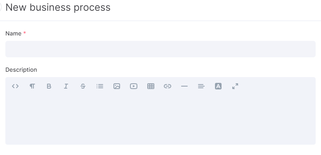Screen dimensions: 321x155
Task: Expand the editor to fullscreen
Action: pyautogui.click(x=235, y=86)
